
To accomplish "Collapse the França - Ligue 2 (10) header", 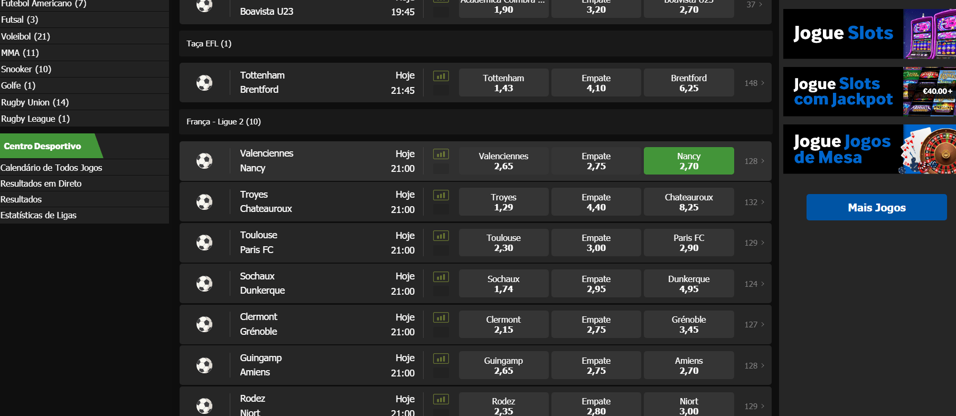I will coord(475,122).
